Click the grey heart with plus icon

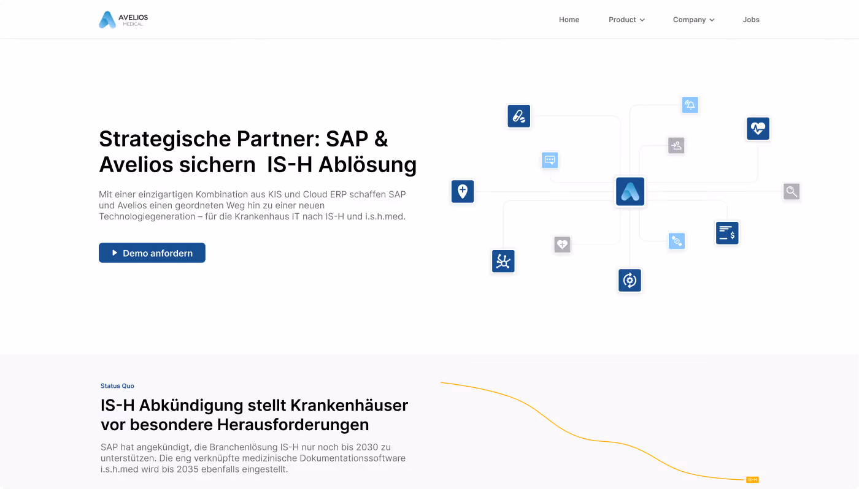(x=562, y=245)
